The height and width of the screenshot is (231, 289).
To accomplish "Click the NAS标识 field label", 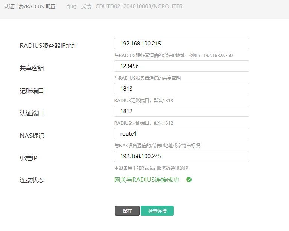I will [32, 136].
